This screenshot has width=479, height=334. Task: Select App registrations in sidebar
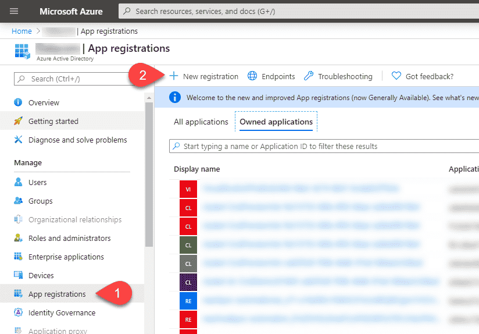click(57, 294)
